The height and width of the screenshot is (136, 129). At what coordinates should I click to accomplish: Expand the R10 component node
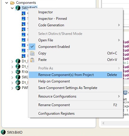tap(12, 72)
